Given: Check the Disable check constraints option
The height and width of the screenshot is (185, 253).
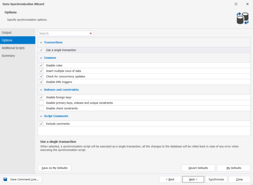Looking at the screenshot, I should (x=41, y=108).
